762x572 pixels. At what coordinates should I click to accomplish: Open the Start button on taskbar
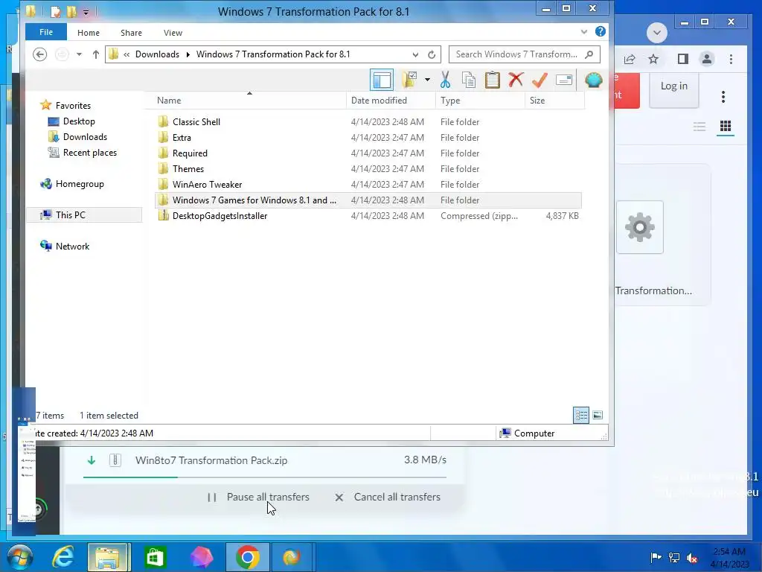click(19, 557)
